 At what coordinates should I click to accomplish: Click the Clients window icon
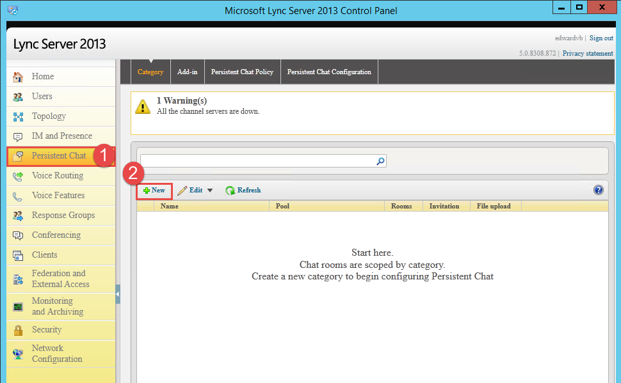pyautogui.click(x=18, y=256)
